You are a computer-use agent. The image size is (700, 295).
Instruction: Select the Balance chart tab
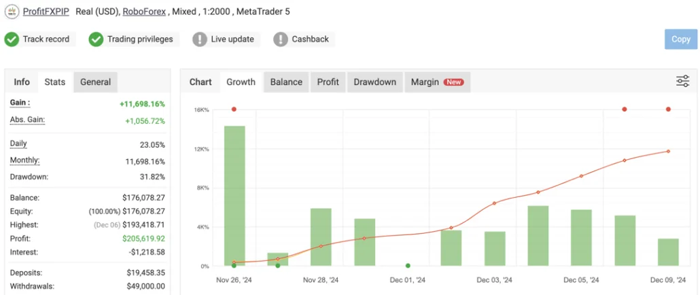(x=286, y=82)
